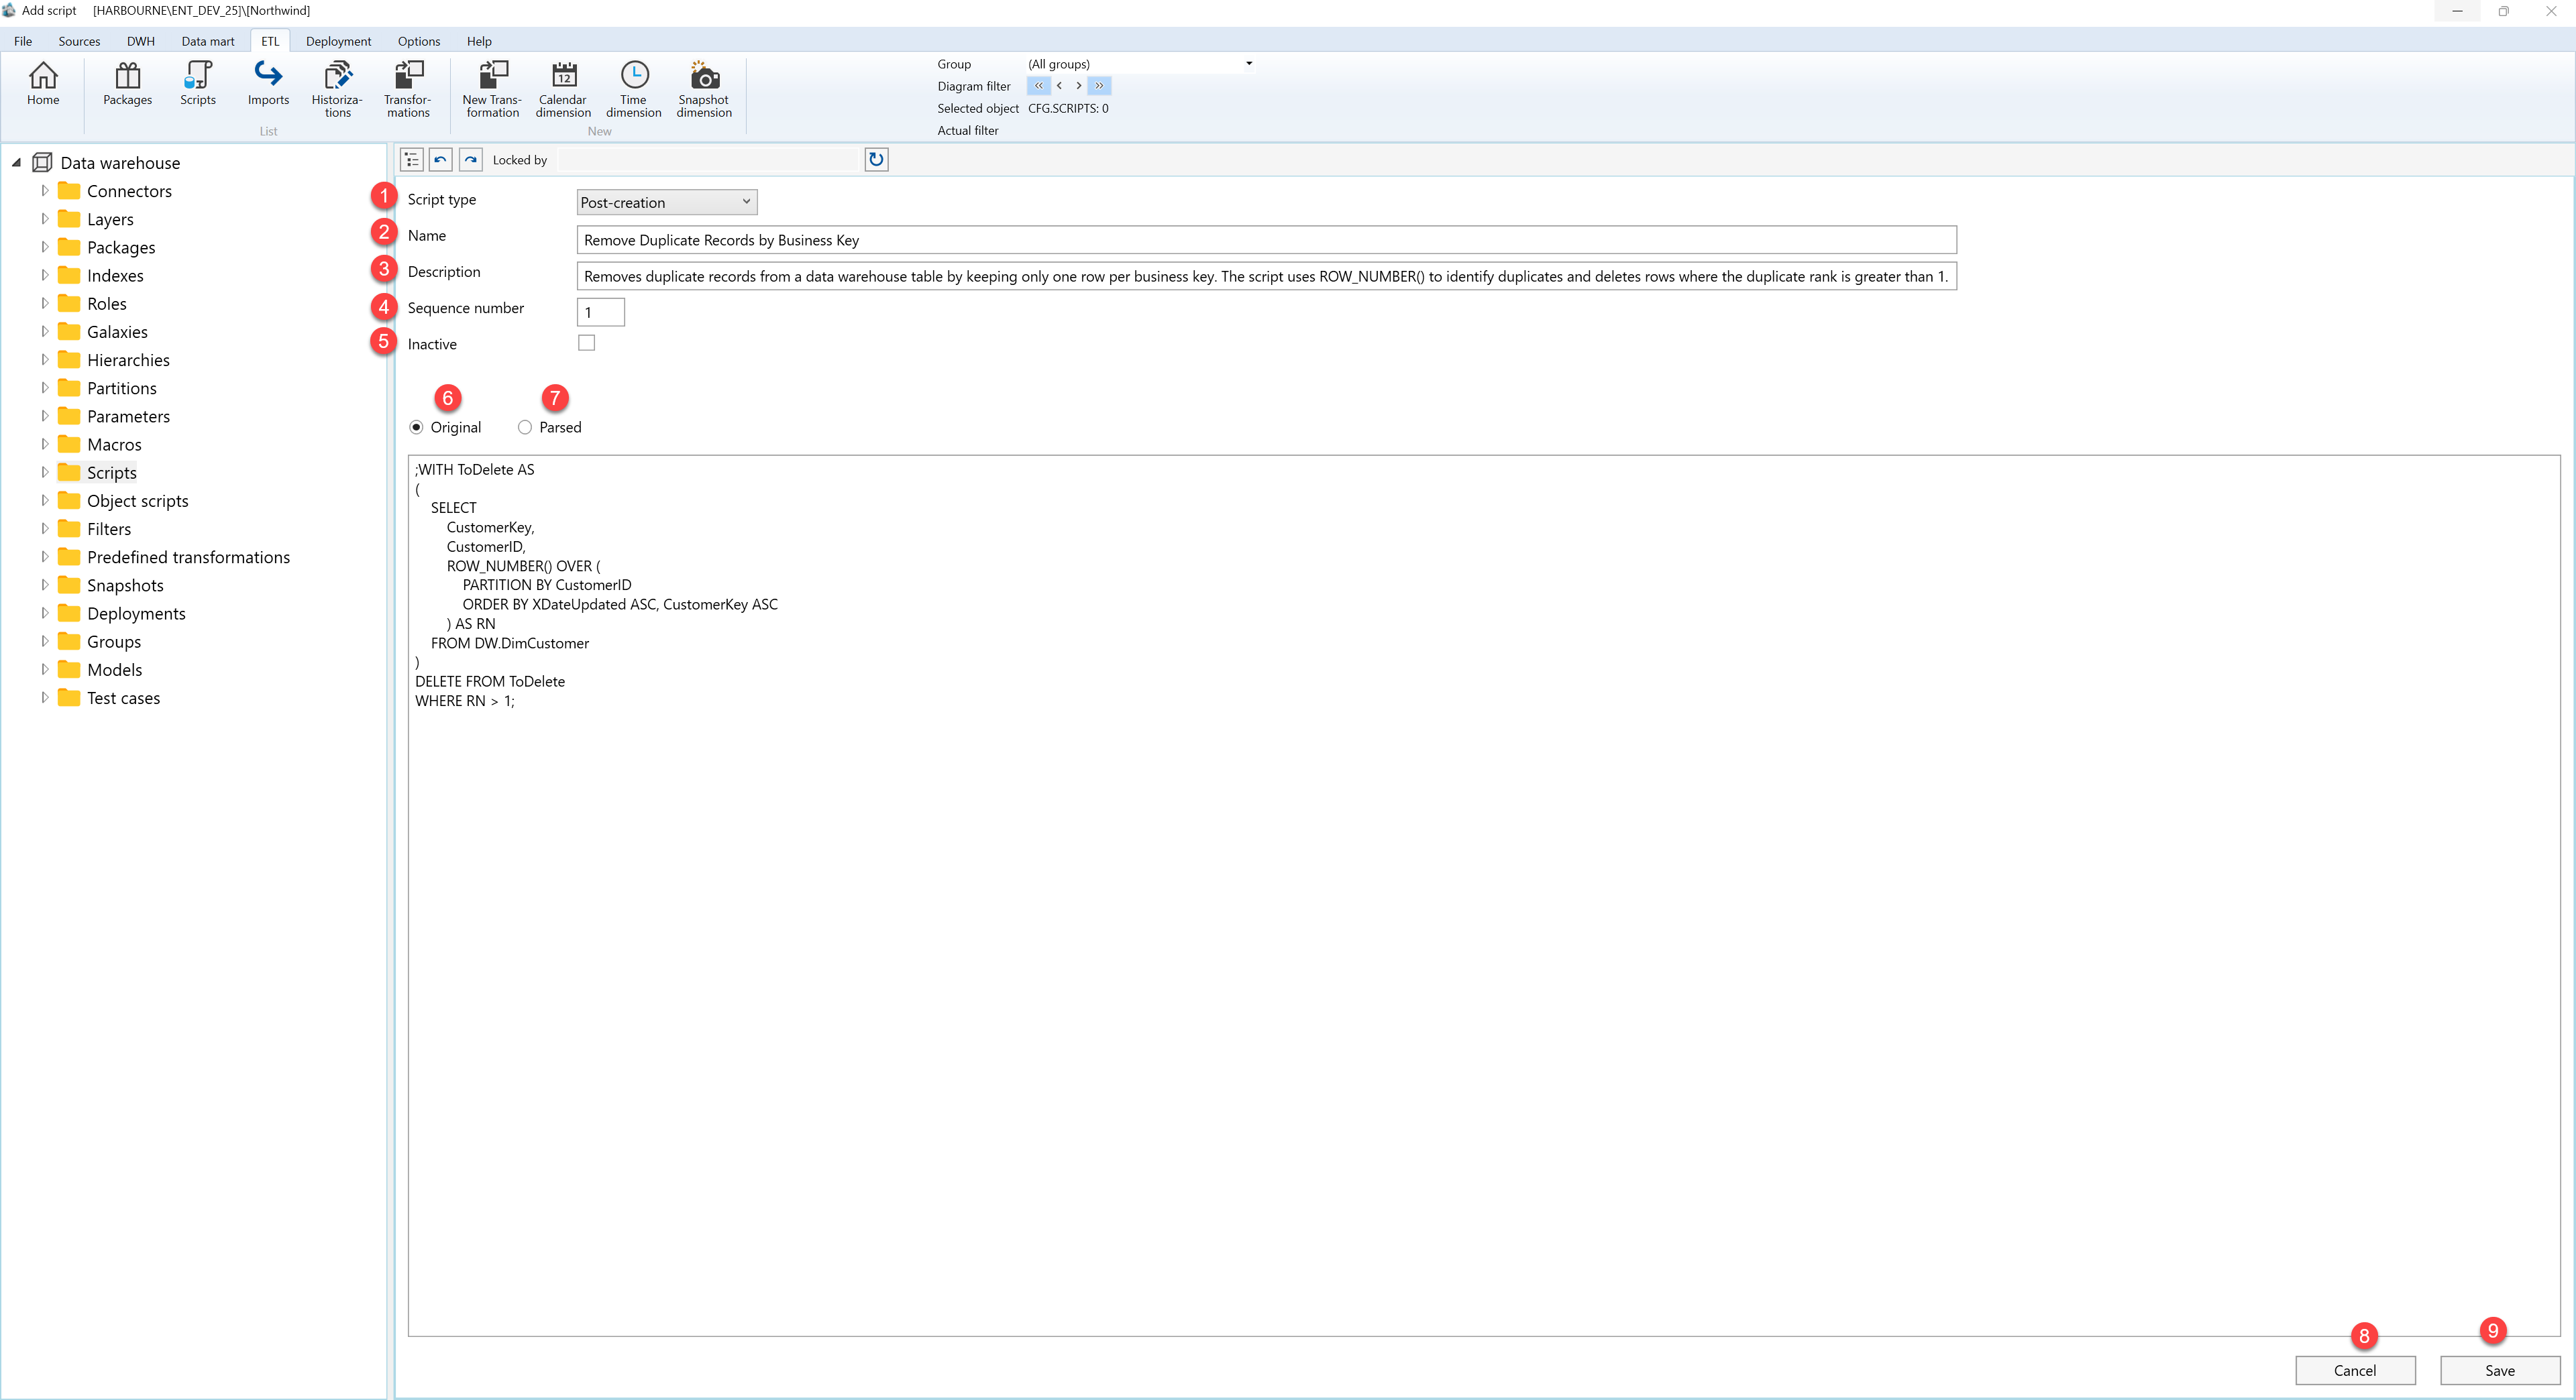
Task: Toggle the Inactive checkbox
Action: (587, 343)
